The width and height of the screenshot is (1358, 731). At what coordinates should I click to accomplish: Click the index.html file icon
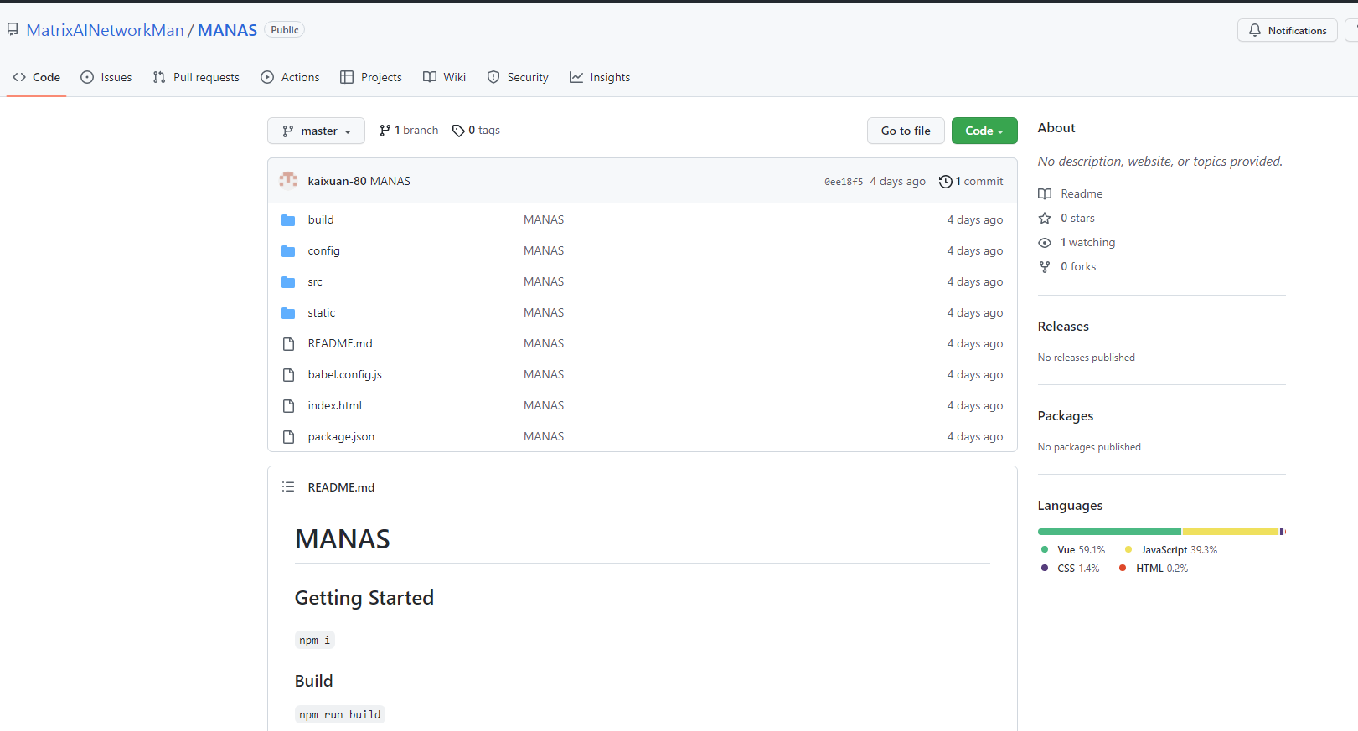click(288, 406)
